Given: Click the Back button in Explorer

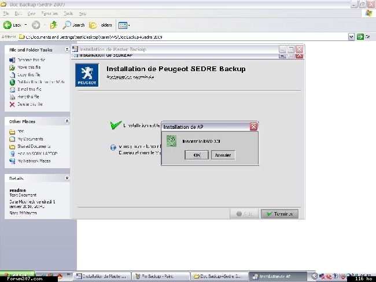Looking at the screenshot, I should pos(12,25).
